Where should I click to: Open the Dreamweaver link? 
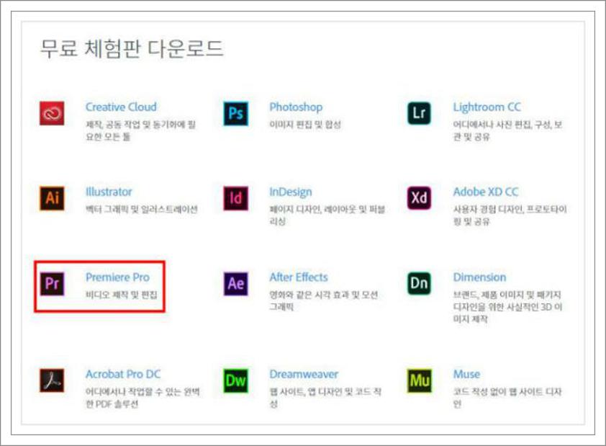[x=304, y=374]
